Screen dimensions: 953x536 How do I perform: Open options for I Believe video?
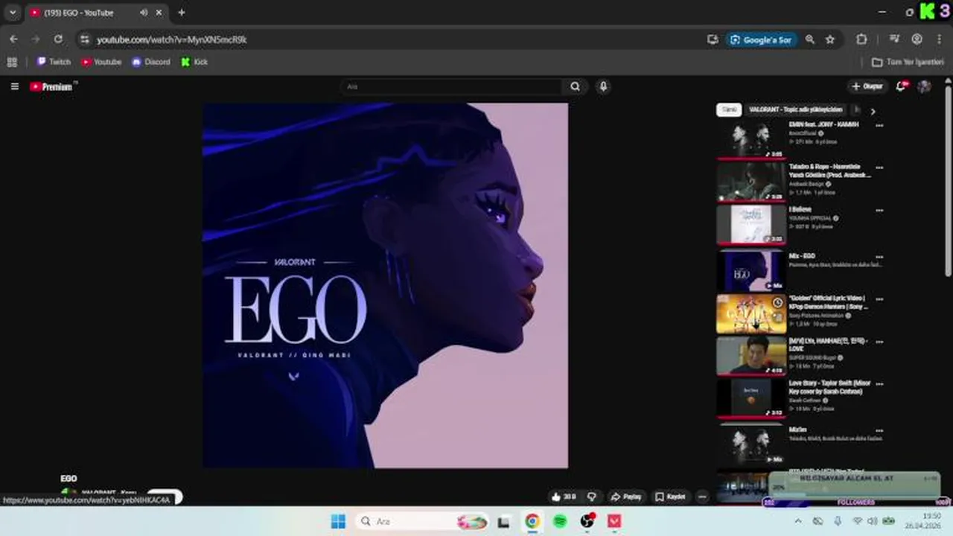879,211
